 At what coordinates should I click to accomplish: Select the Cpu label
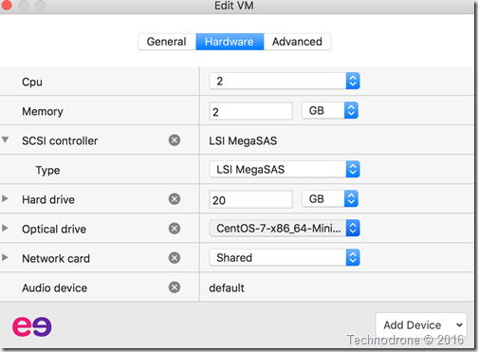(x=32, y=82)
